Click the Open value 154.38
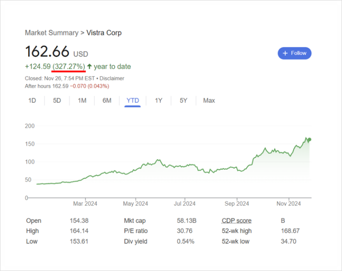This screenshot has height=271, width=342. [79, 221]
